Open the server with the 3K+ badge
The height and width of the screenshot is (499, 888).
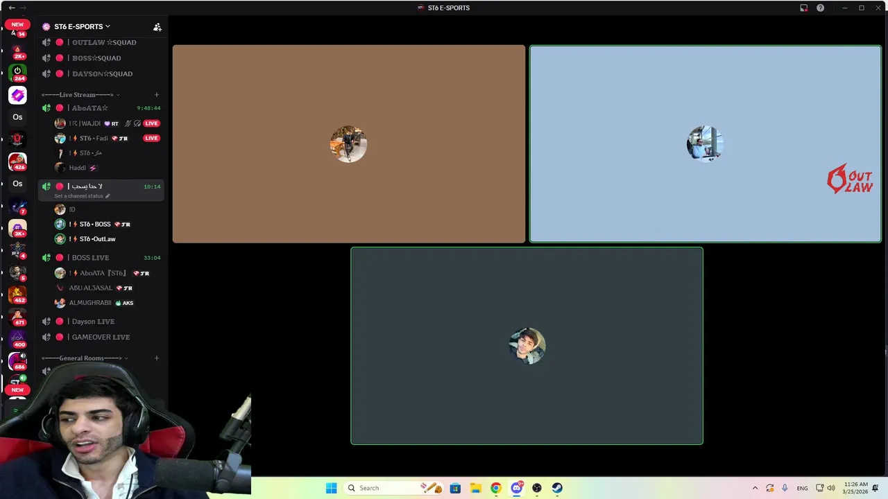(17, 228)
